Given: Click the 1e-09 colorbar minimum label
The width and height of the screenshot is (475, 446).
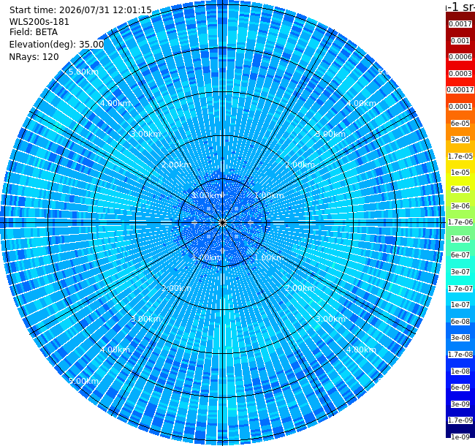Looking at the screenshot, I should pyautogui.click(x=460, y=437).
